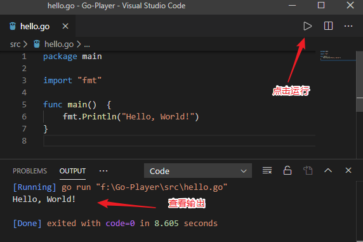Switch to the OUTPUT panel tab

72,171
